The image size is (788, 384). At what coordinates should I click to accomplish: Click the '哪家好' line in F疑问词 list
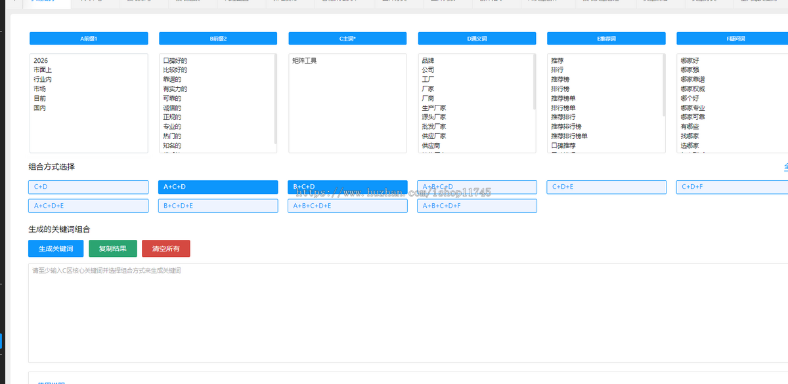pos(689,61)
